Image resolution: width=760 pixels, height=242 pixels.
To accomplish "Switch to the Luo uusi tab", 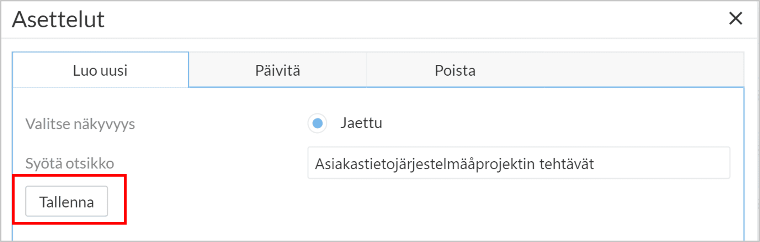I will coord(100,70).
